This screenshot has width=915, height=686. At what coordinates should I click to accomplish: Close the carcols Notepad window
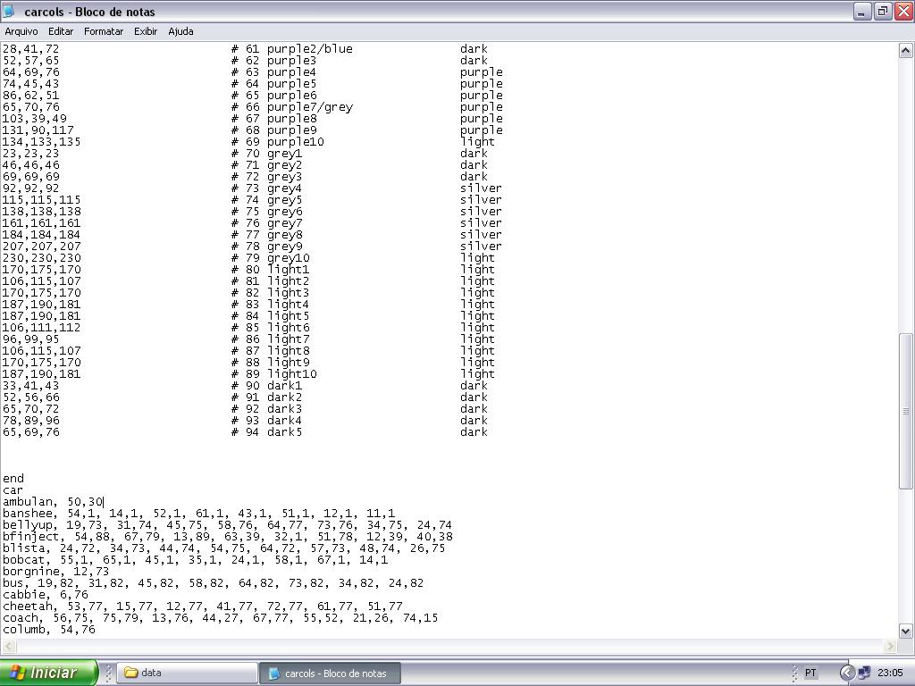[x=904, y=11]
